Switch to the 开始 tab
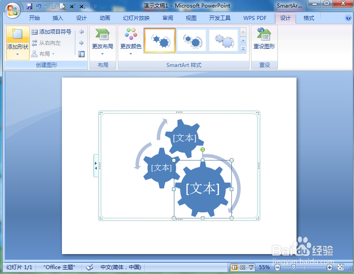Viewport: 354px width, 274px height. coord(35,18)
